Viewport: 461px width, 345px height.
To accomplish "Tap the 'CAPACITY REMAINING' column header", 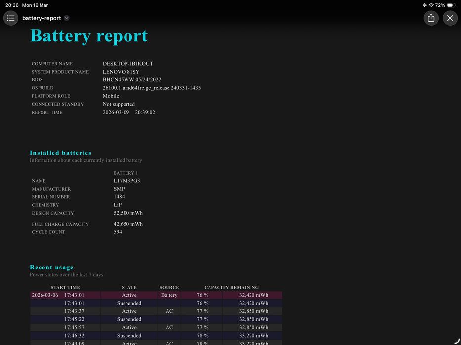I will pos(232,287).
